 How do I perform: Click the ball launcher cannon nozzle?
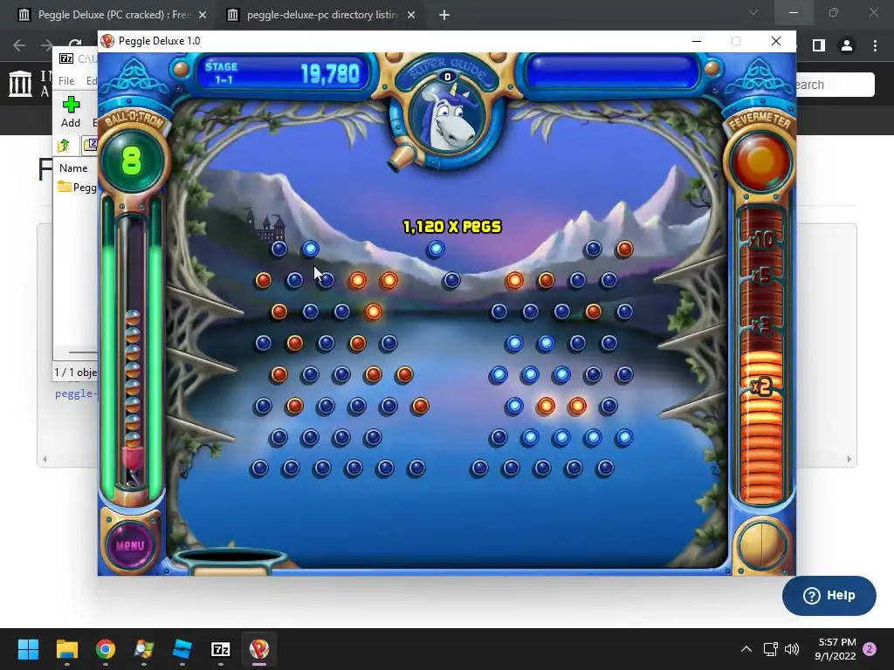point(400,159)
